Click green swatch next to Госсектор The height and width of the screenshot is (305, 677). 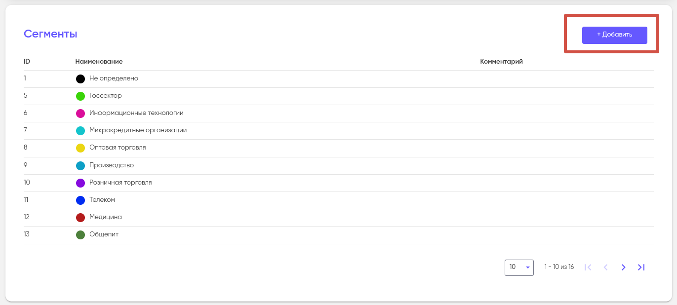tap(80, 96)
